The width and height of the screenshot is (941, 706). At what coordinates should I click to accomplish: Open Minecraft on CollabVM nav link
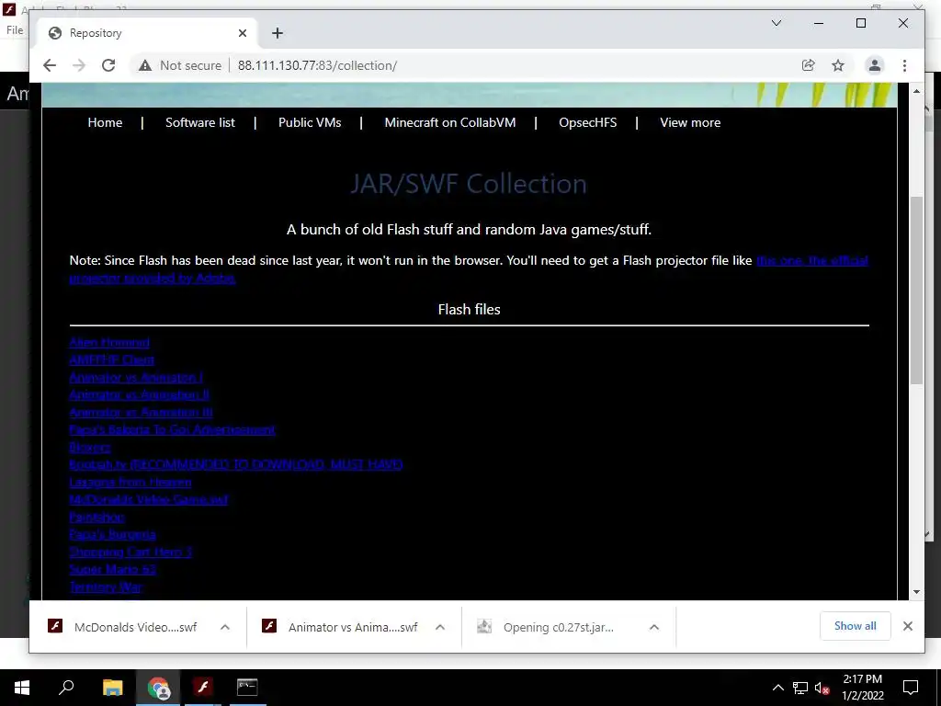point(450,122)
